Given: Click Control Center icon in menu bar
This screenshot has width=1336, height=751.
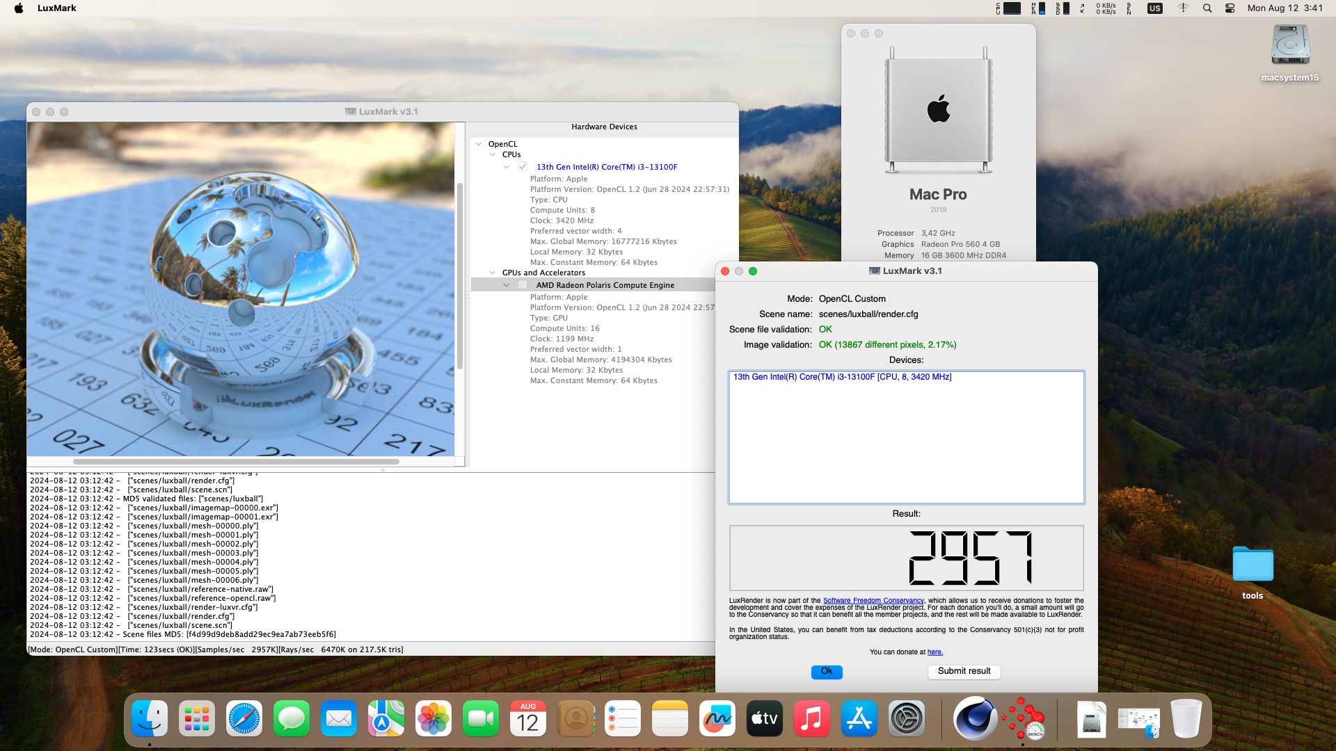Looking at the screenshot, I should pos(1230,8).
